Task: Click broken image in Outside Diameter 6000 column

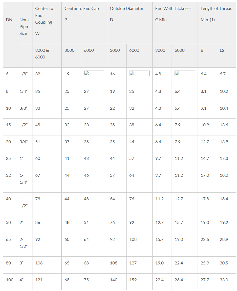Action: click(x=139, y=73)
